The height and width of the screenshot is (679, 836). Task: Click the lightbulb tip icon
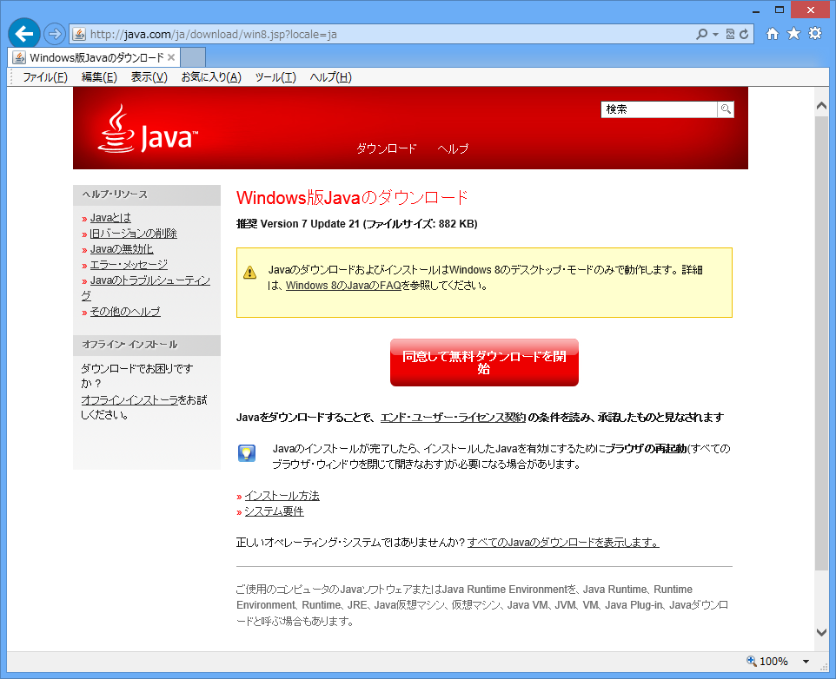coord(246,453)
